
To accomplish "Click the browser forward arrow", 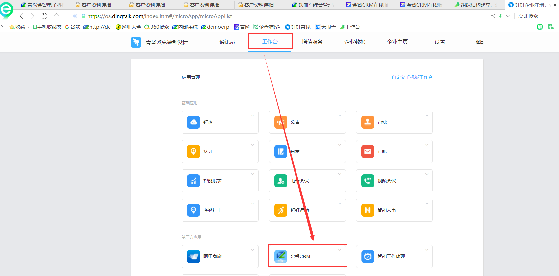I will (x=32, y=16).
